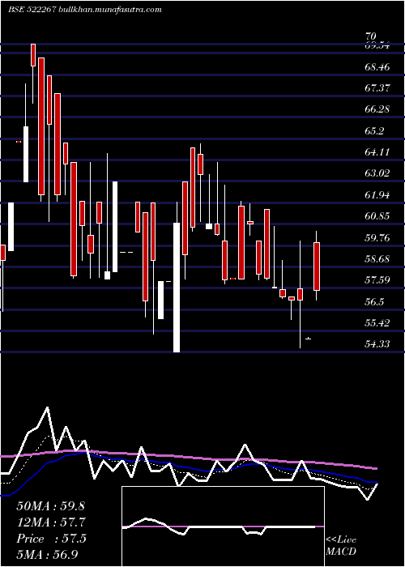Select the 12MA : 57.7 readout

[51, 522]
